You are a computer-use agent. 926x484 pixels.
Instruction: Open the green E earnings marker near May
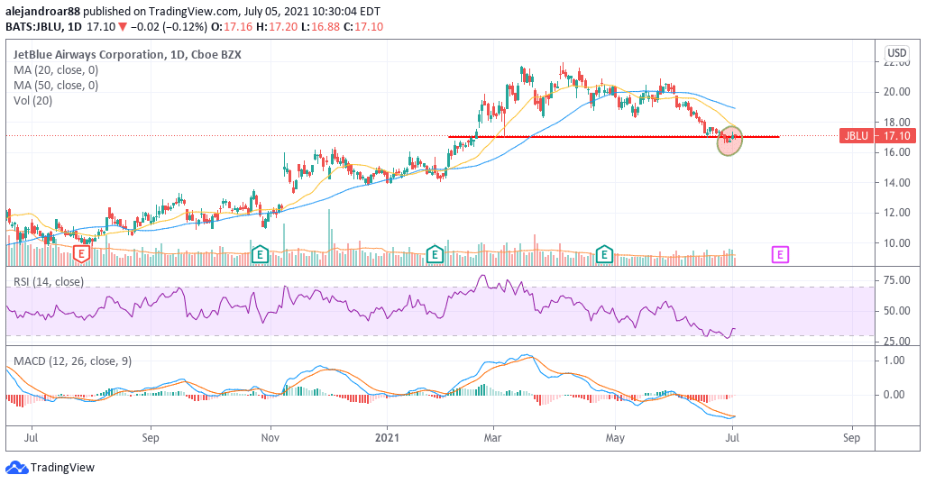tap(604, 254)
